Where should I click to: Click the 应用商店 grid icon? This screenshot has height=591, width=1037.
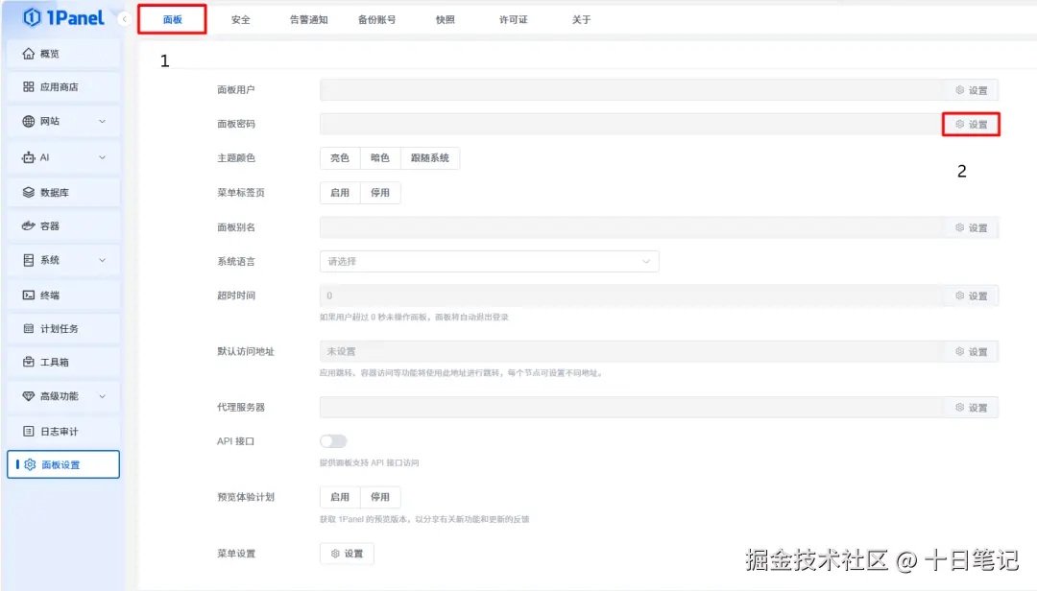(29, 86)
